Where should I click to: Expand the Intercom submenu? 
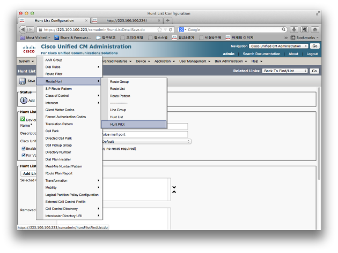pyautogui.click(x=69, y=103)
